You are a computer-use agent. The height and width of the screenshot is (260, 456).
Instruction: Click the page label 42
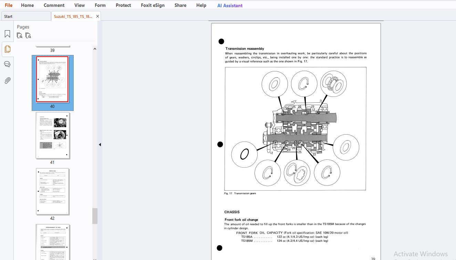52,218
